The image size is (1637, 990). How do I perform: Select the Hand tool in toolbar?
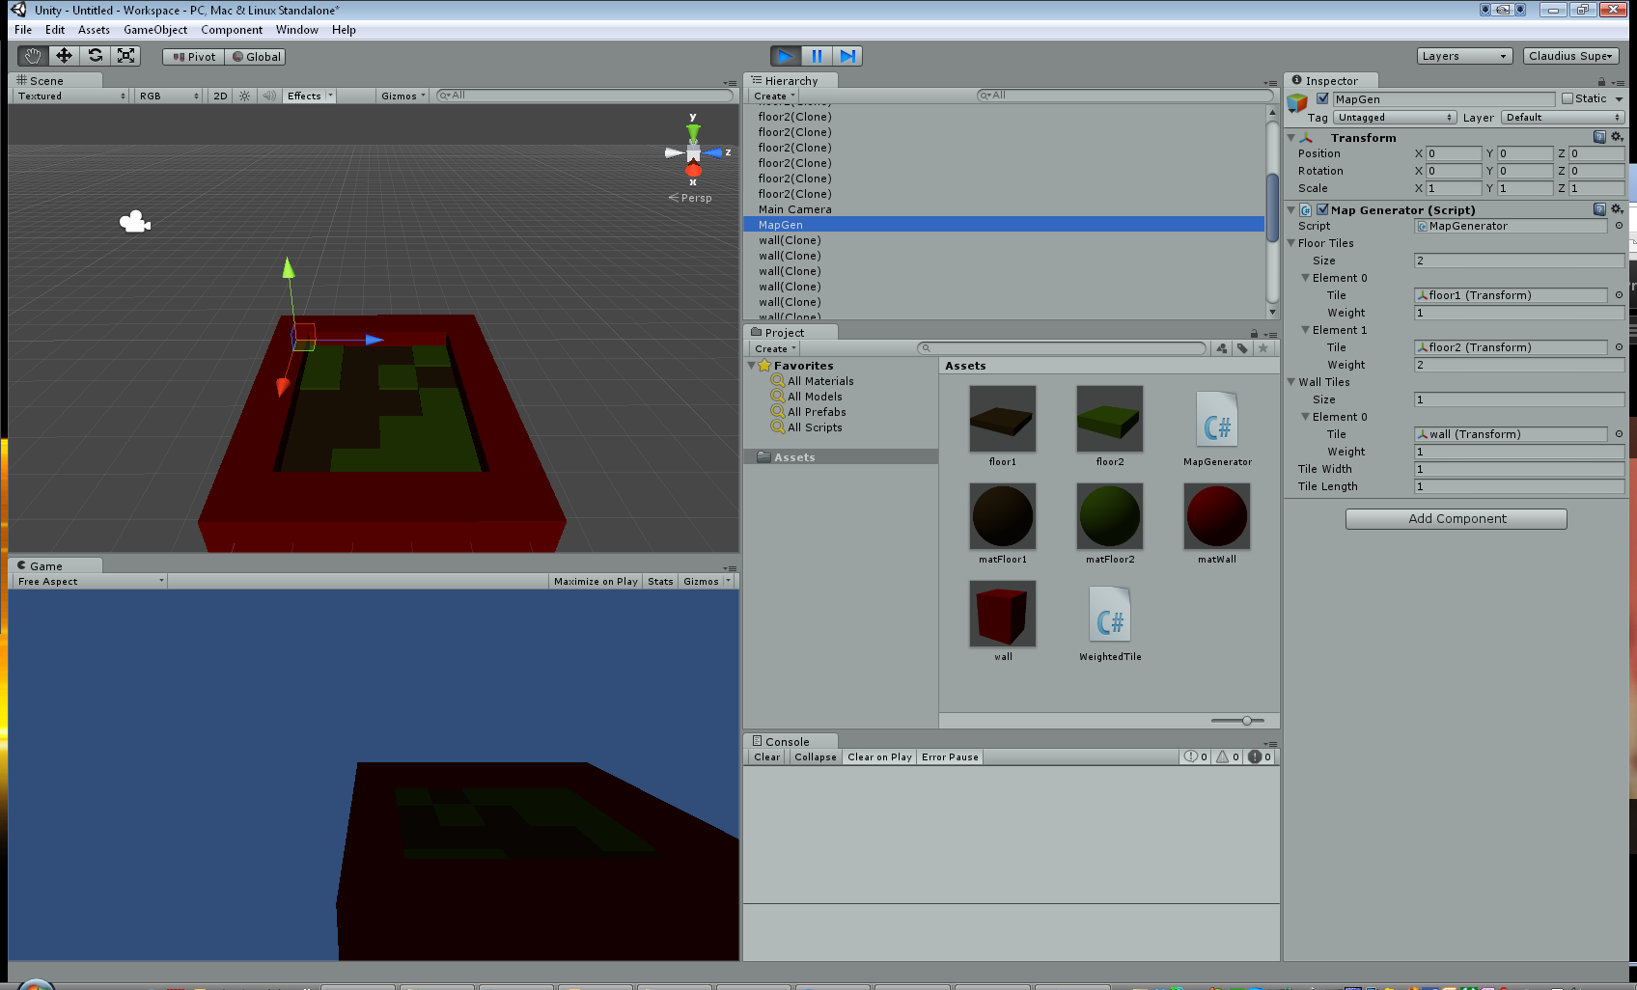click(33, 56)
